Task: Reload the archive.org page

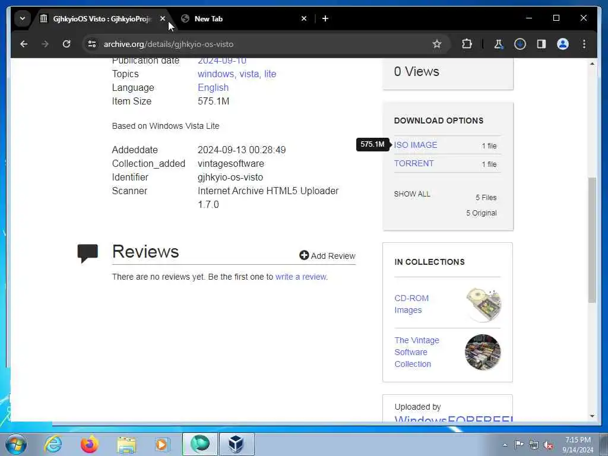Action: coord(66,44)
